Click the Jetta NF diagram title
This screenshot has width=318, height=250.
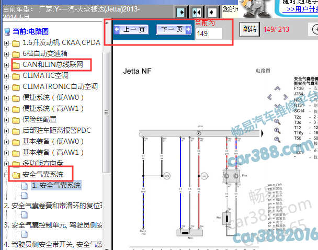coord(138,71)
